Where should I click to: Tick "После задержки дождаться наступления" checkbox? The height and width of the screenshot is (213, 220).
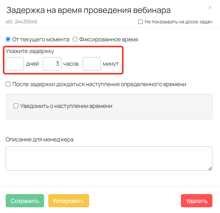[8, 84]
